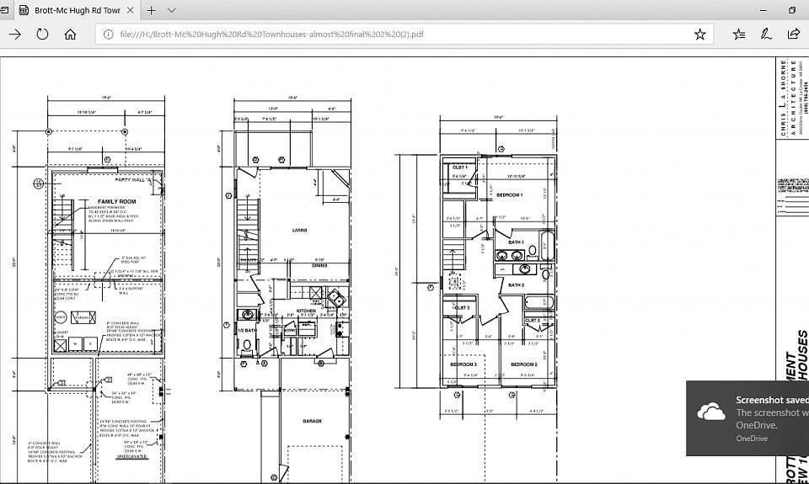Click the Bedroom 1 label in plan

(509, 195)
